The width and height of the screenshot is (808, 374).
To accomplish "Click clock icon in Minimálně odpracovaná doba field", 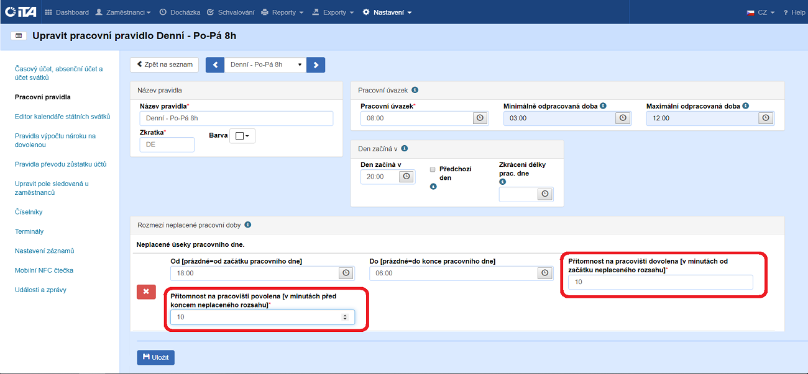I will (622, 118).
